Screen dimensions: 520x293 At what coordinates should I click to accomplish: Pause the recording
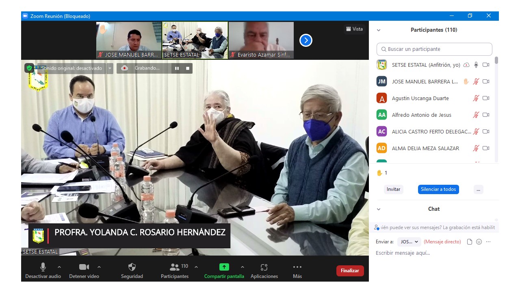[x=177, y=68]
